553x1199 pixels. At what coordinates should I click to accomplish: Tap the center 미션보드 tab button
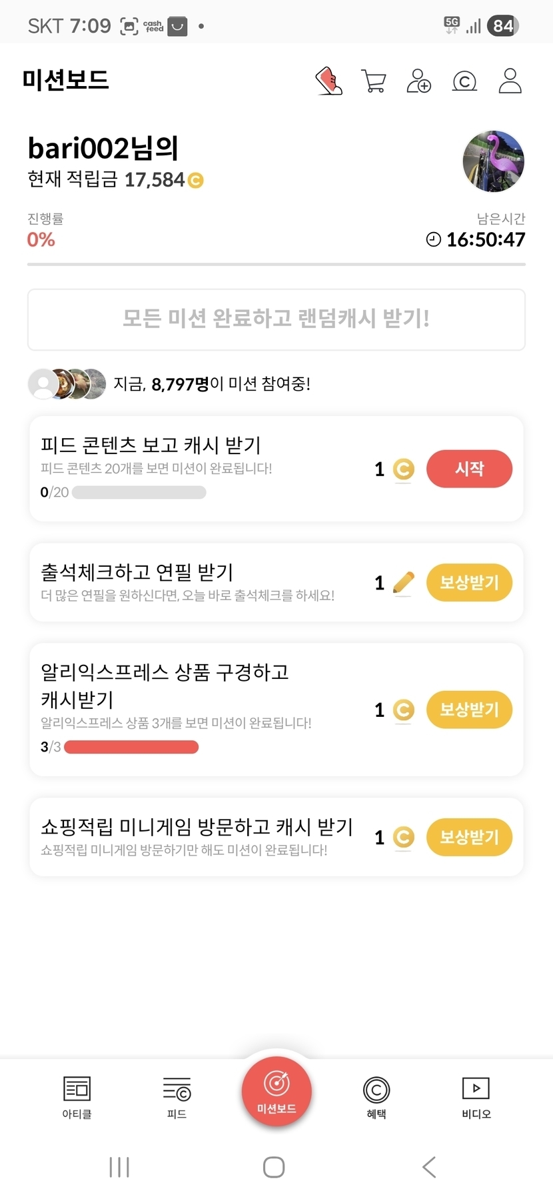(276, 1091)
